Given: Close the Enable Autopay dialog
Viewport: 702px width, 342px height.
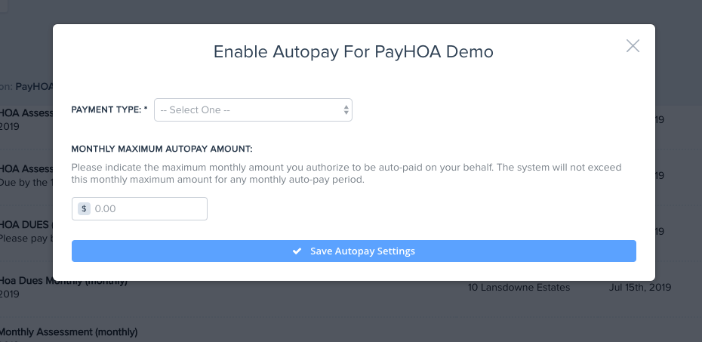Looking at the screenshot, I should click(633, 46).
